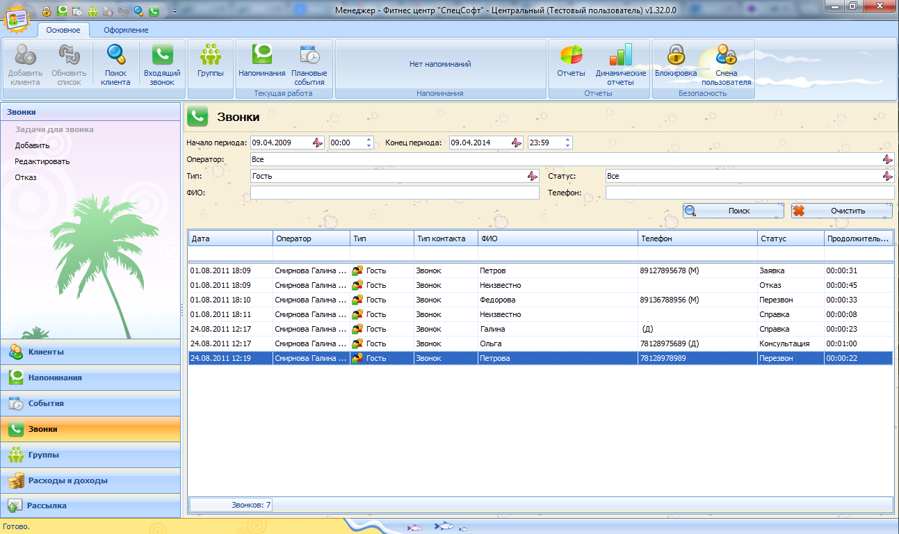Click Добавить link in the Звонки panel
This screenshot has width=899, height=534.
tap(32, 145)
